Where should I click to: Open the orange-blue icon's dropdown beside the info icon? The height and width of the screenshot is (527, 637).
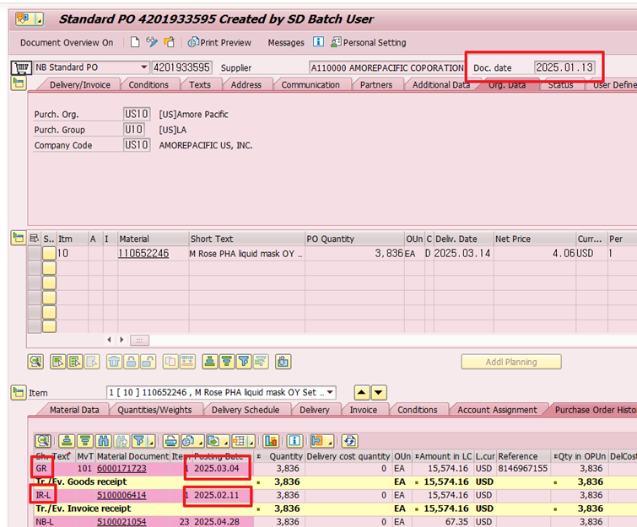click(330, 442)
